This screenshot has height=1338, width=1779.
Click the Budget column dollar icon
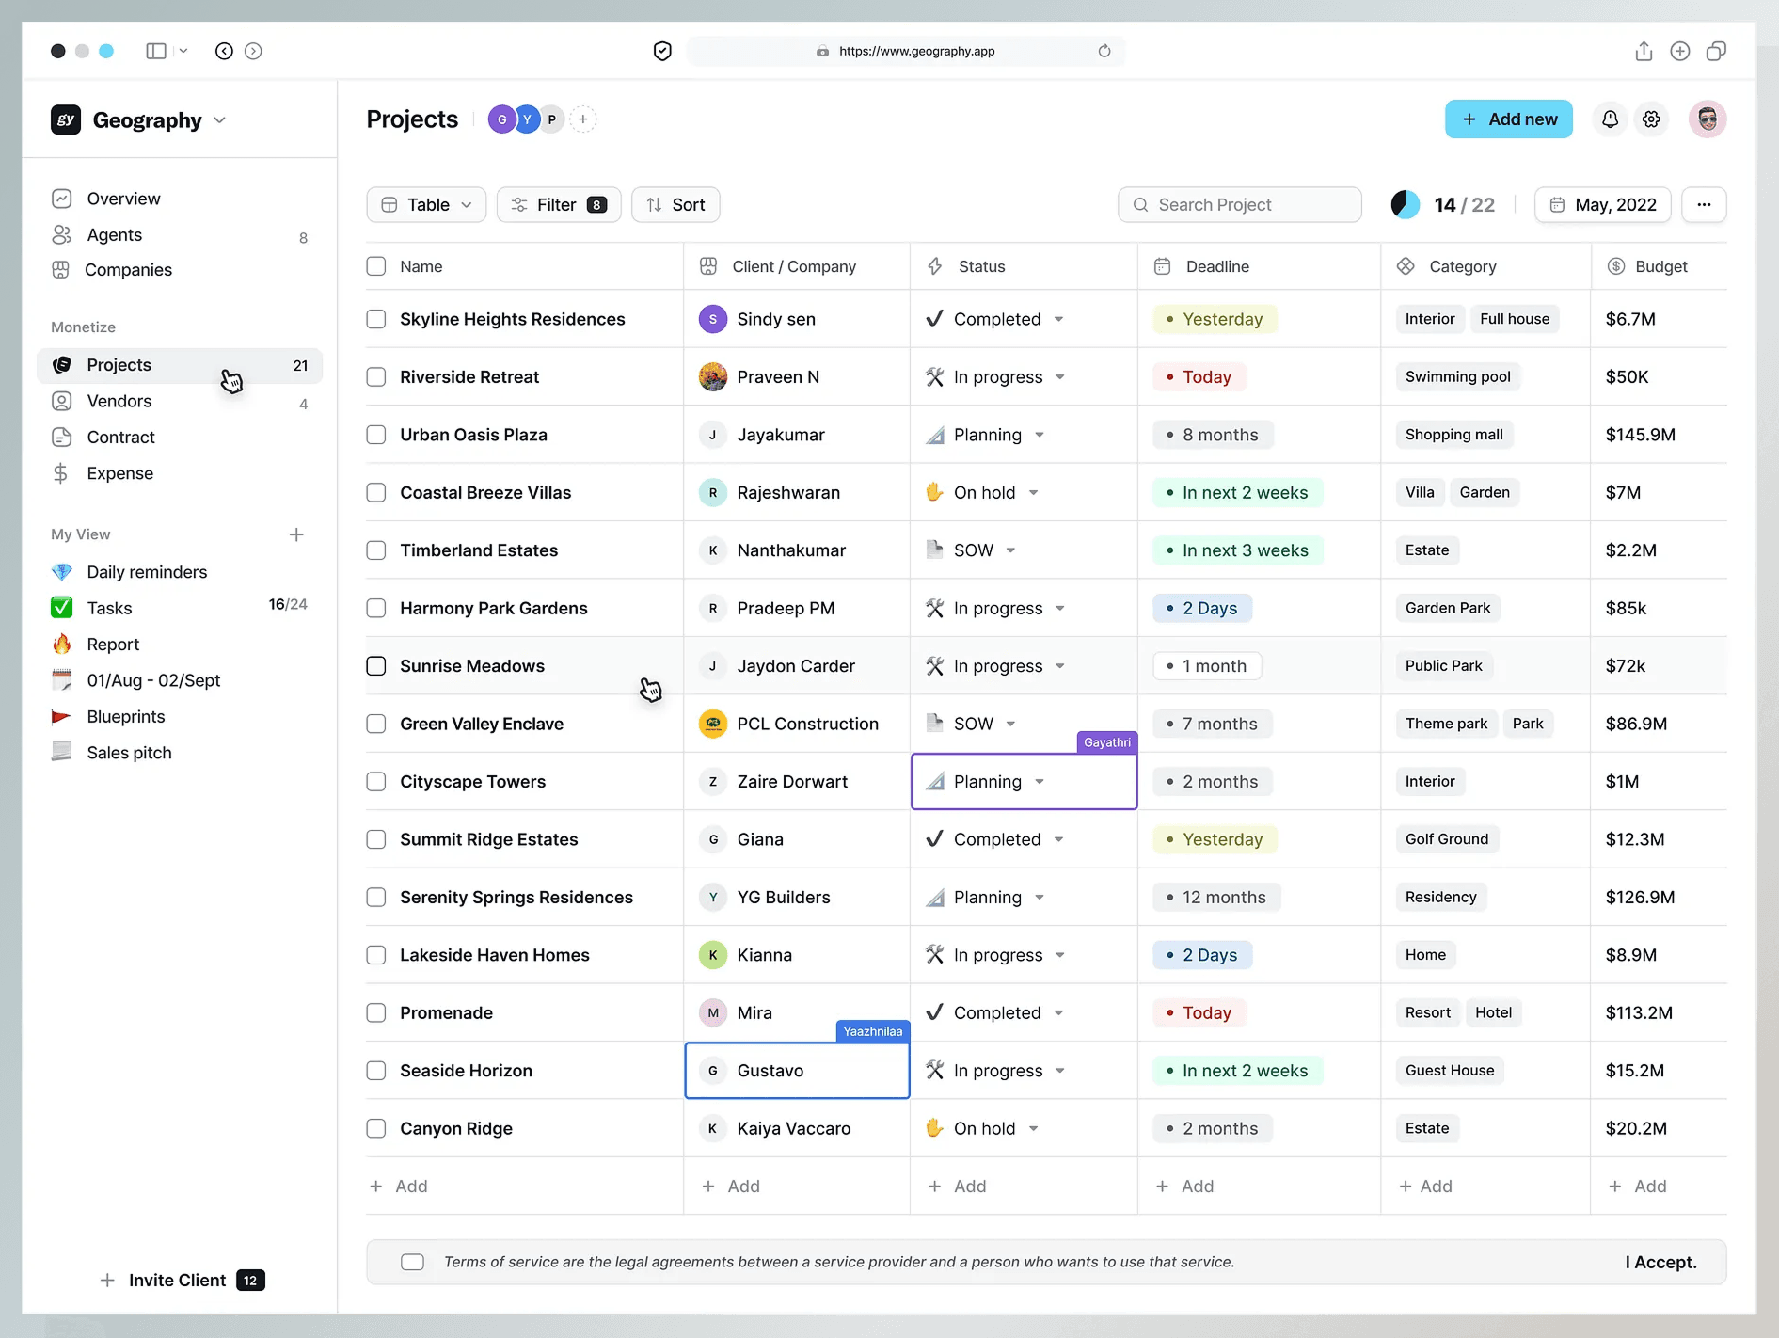1616,266
